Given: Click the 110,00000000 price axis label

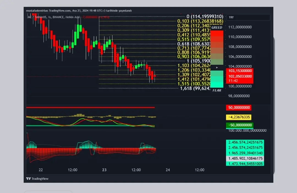Looking at the screenshot, I should (240, 37).
